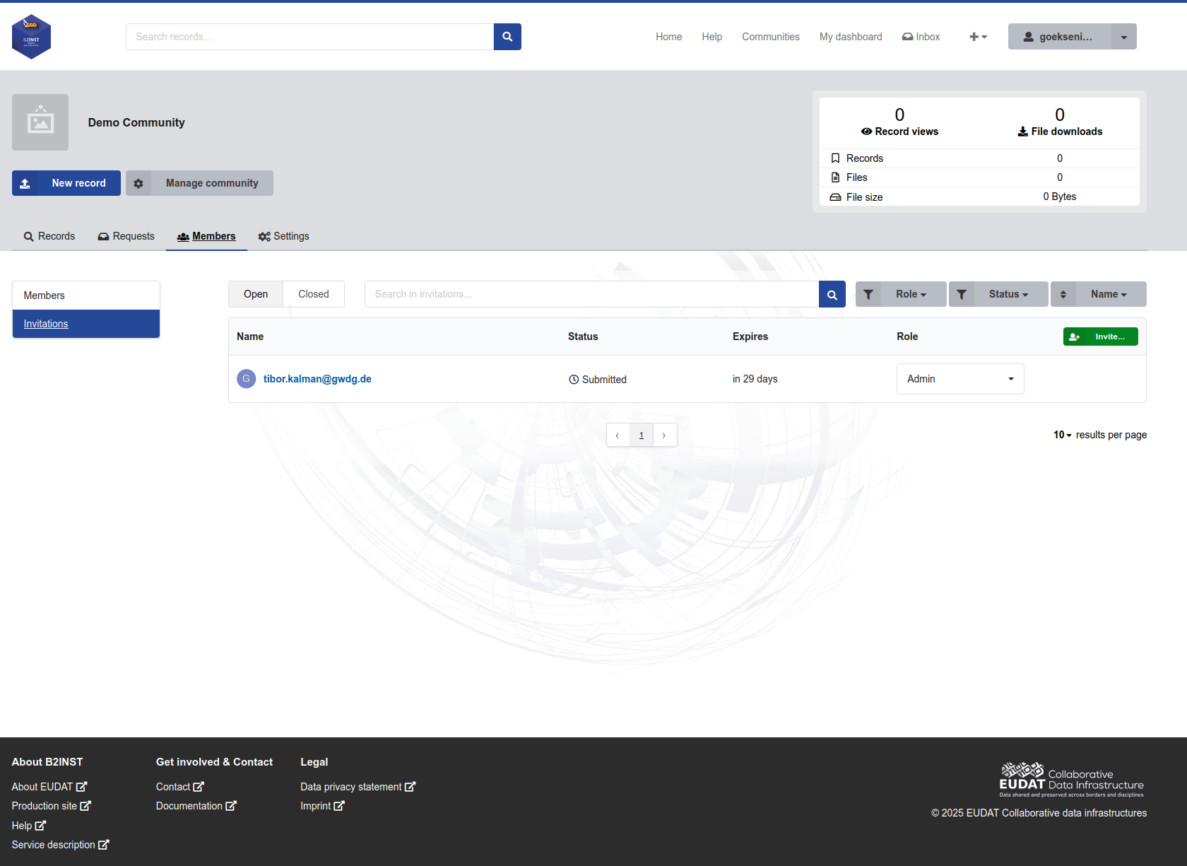
Task: Open the Data privacy statement link
Action: [x=358, y=787]
